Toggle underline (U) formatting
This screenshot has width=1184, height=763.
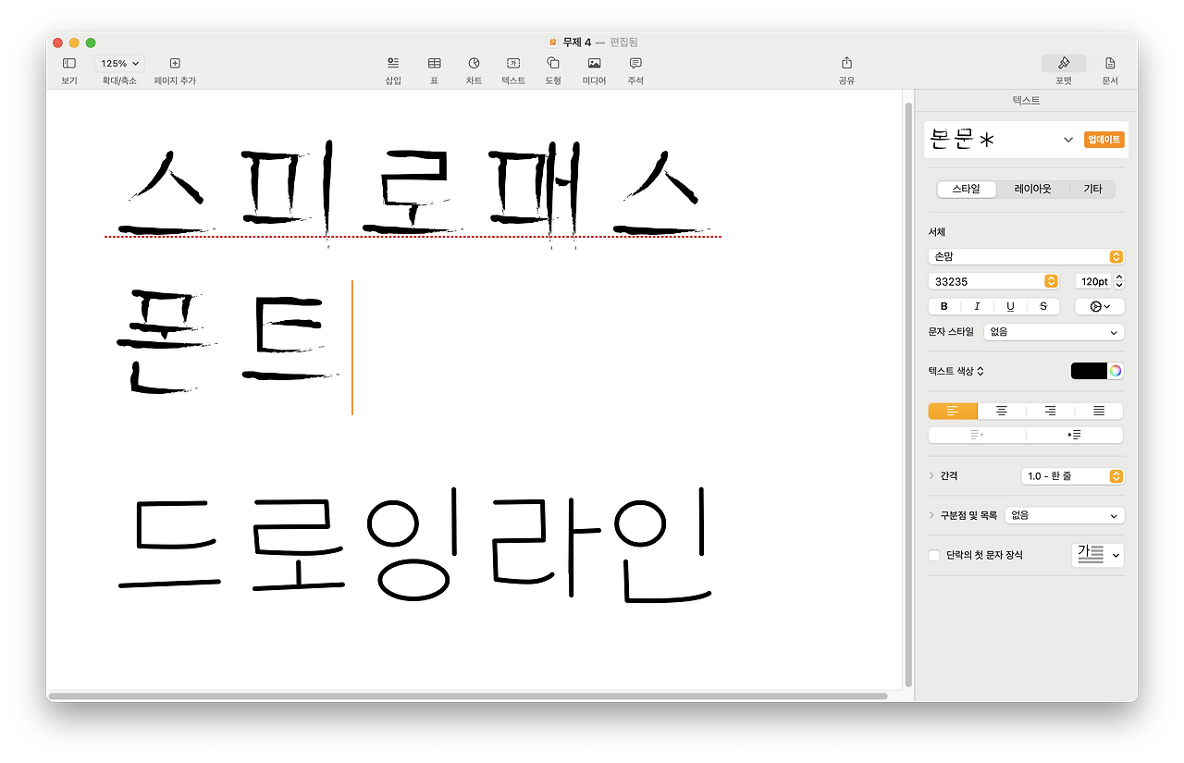pyautogui.click(x=1010, y=306)
